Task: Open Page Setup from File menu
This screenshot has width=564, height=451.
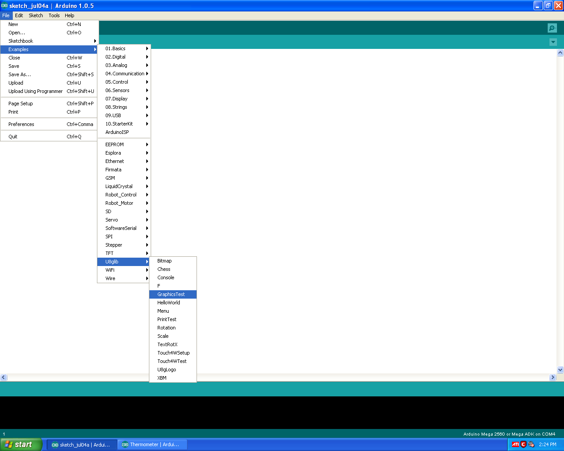Action: pyautogui.click(x=49, y=104)
